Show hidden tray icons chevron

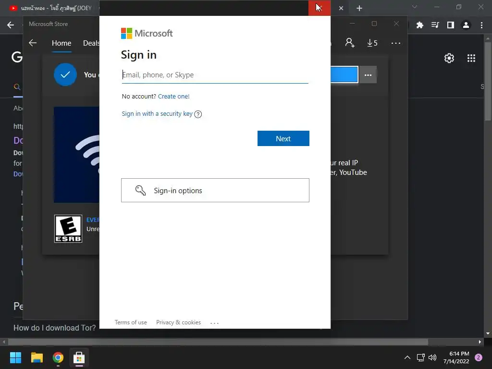pos(407,357)
